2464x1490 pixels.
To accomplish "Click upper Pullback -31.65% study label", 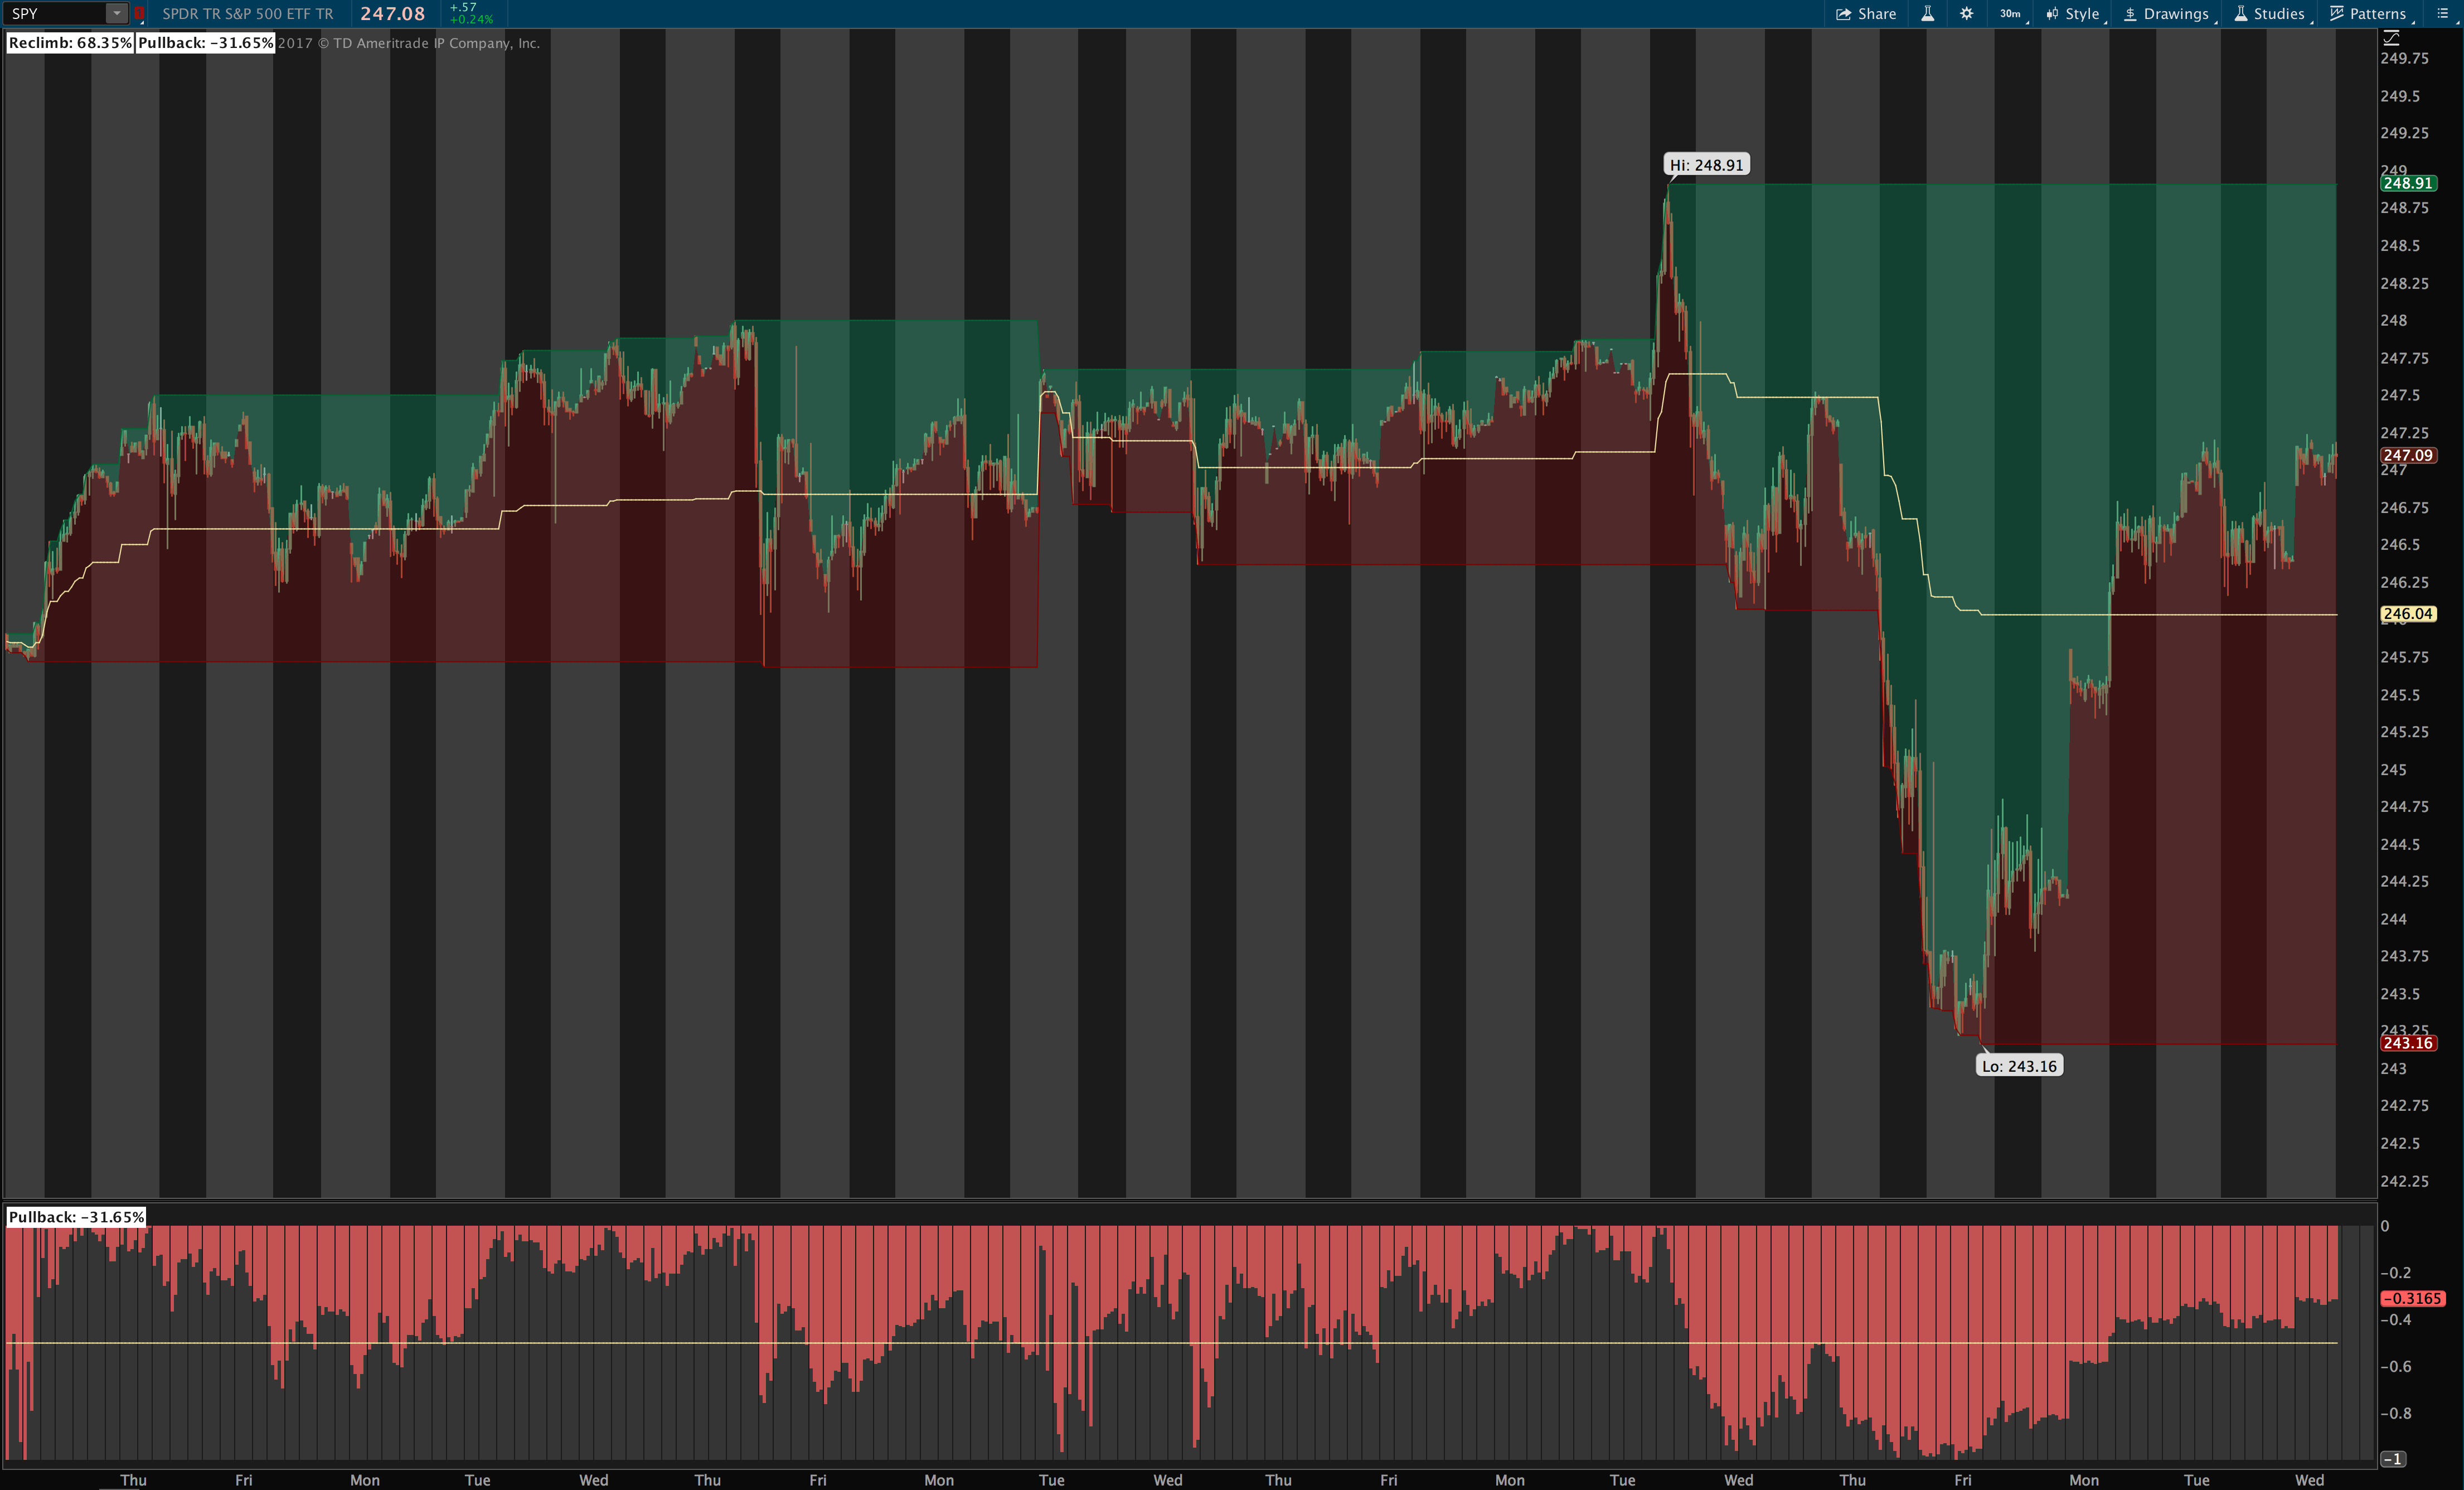I will click(205, 43).
